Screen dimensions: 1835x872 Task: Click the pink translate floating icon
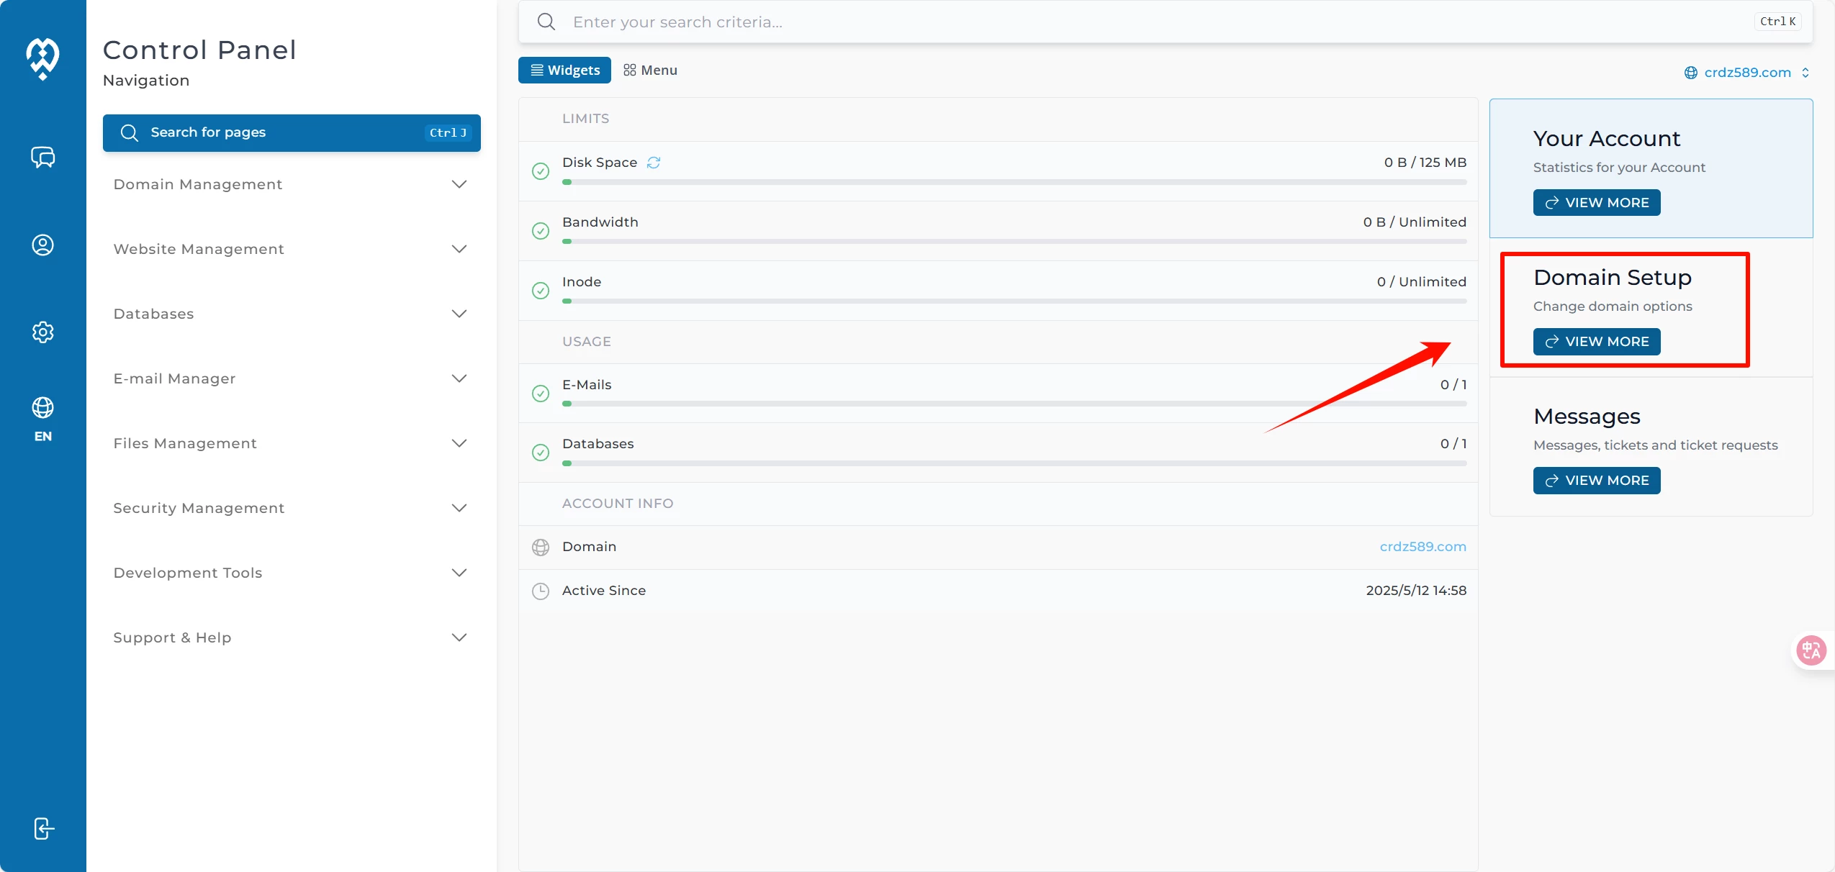(x=1811, y=650)
